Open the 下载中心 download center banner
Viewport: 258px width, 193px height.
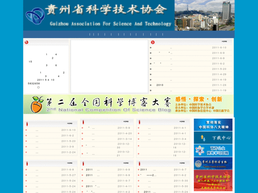[x=213, y=138]
